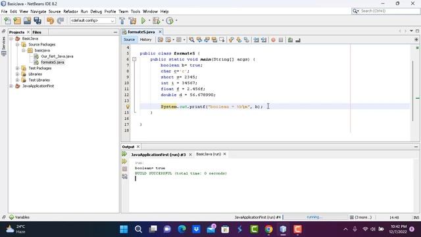421x237 pixels.
Task: Select the Source view button
Action: tap(129, 39)
